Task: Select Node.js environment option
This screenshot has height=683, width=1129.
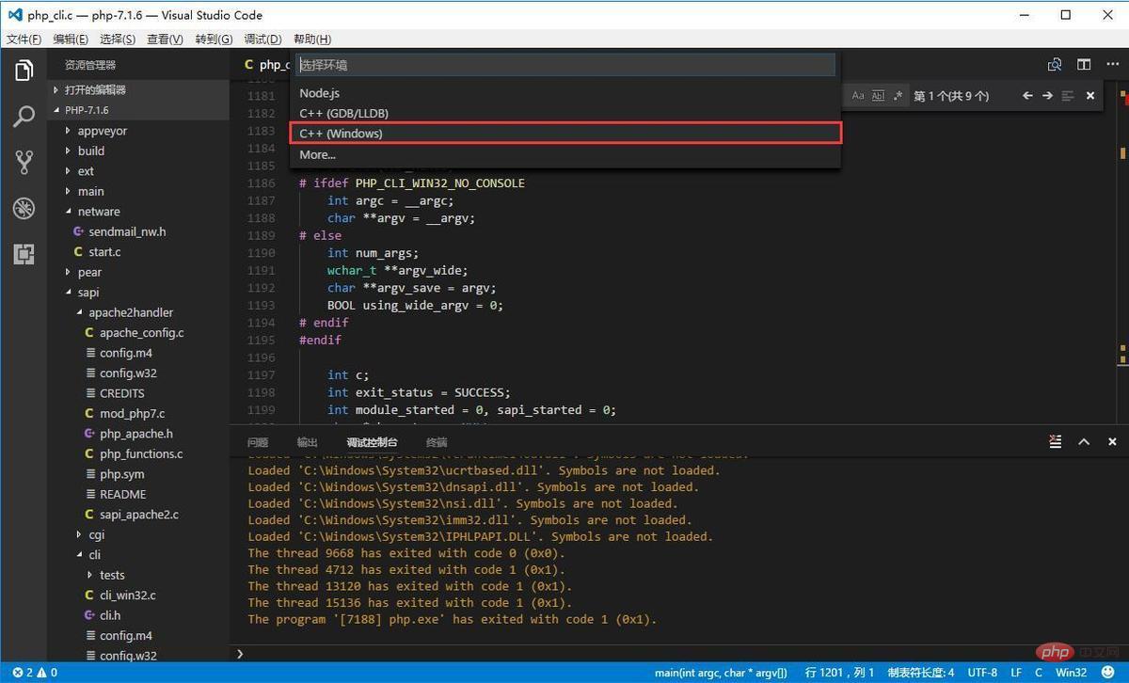Action: click(x=565, y=93)
